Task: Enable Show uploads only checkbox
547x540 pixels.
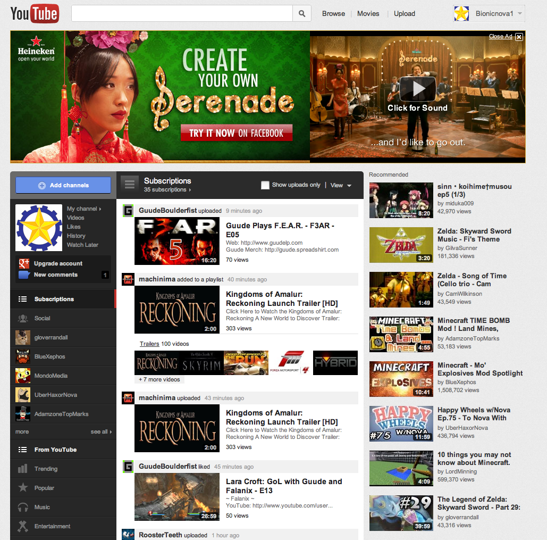Action: [x=265, y=185]
